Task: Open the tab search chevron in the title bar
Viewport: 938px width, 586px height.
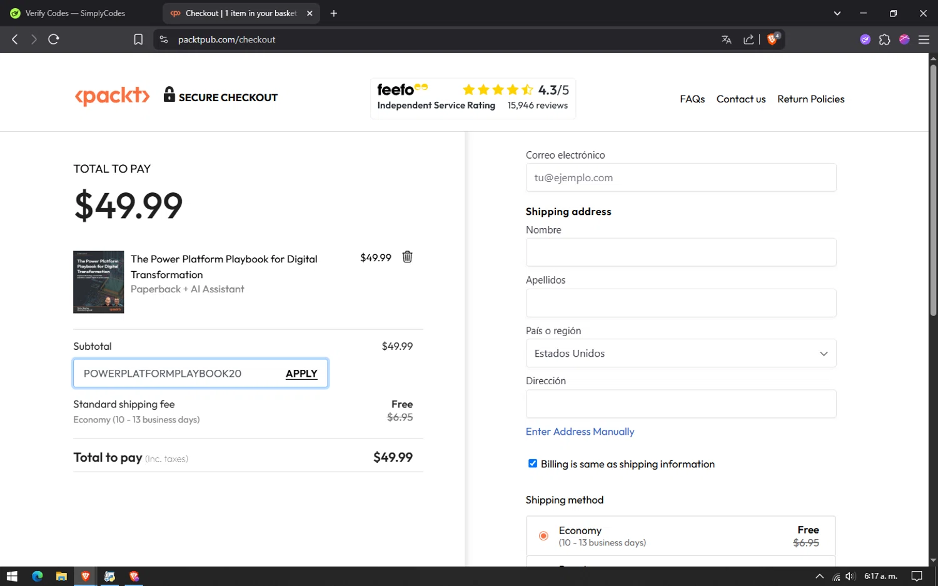Action: [837, 13]
